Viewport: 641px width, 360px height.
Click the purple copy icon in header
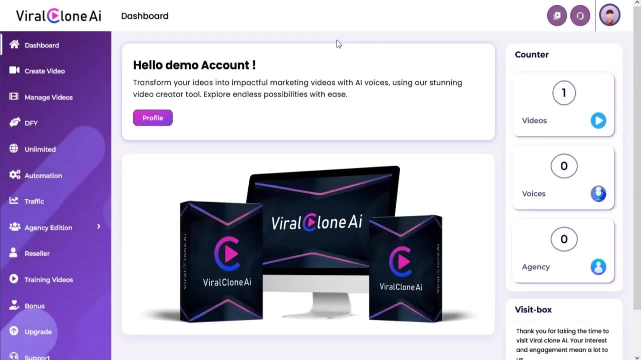point(557,15)
